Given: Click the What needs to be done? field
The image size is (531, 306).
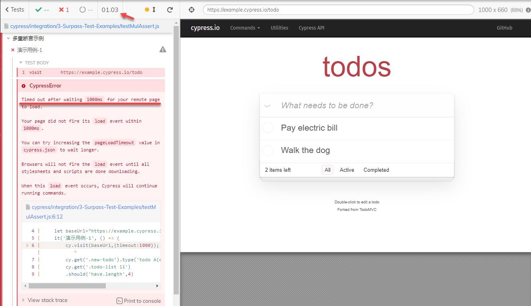Looking at the screenshot, I should [357, 105].
